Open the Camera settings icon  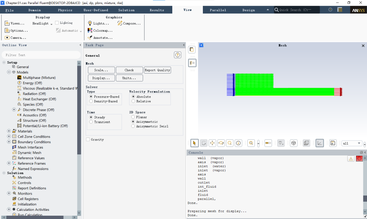(x=7, y=37)
